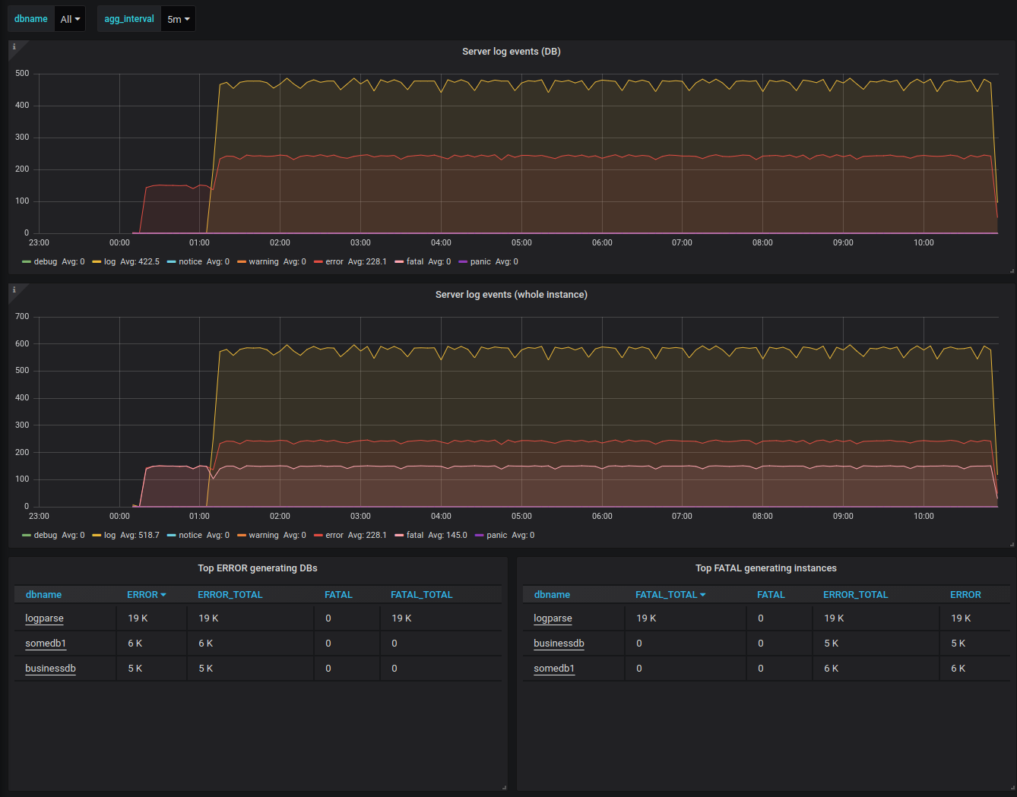Click sort arrow beside FATAL_TOTAL column header
The image size is (1017, 797).
(703, 595)
